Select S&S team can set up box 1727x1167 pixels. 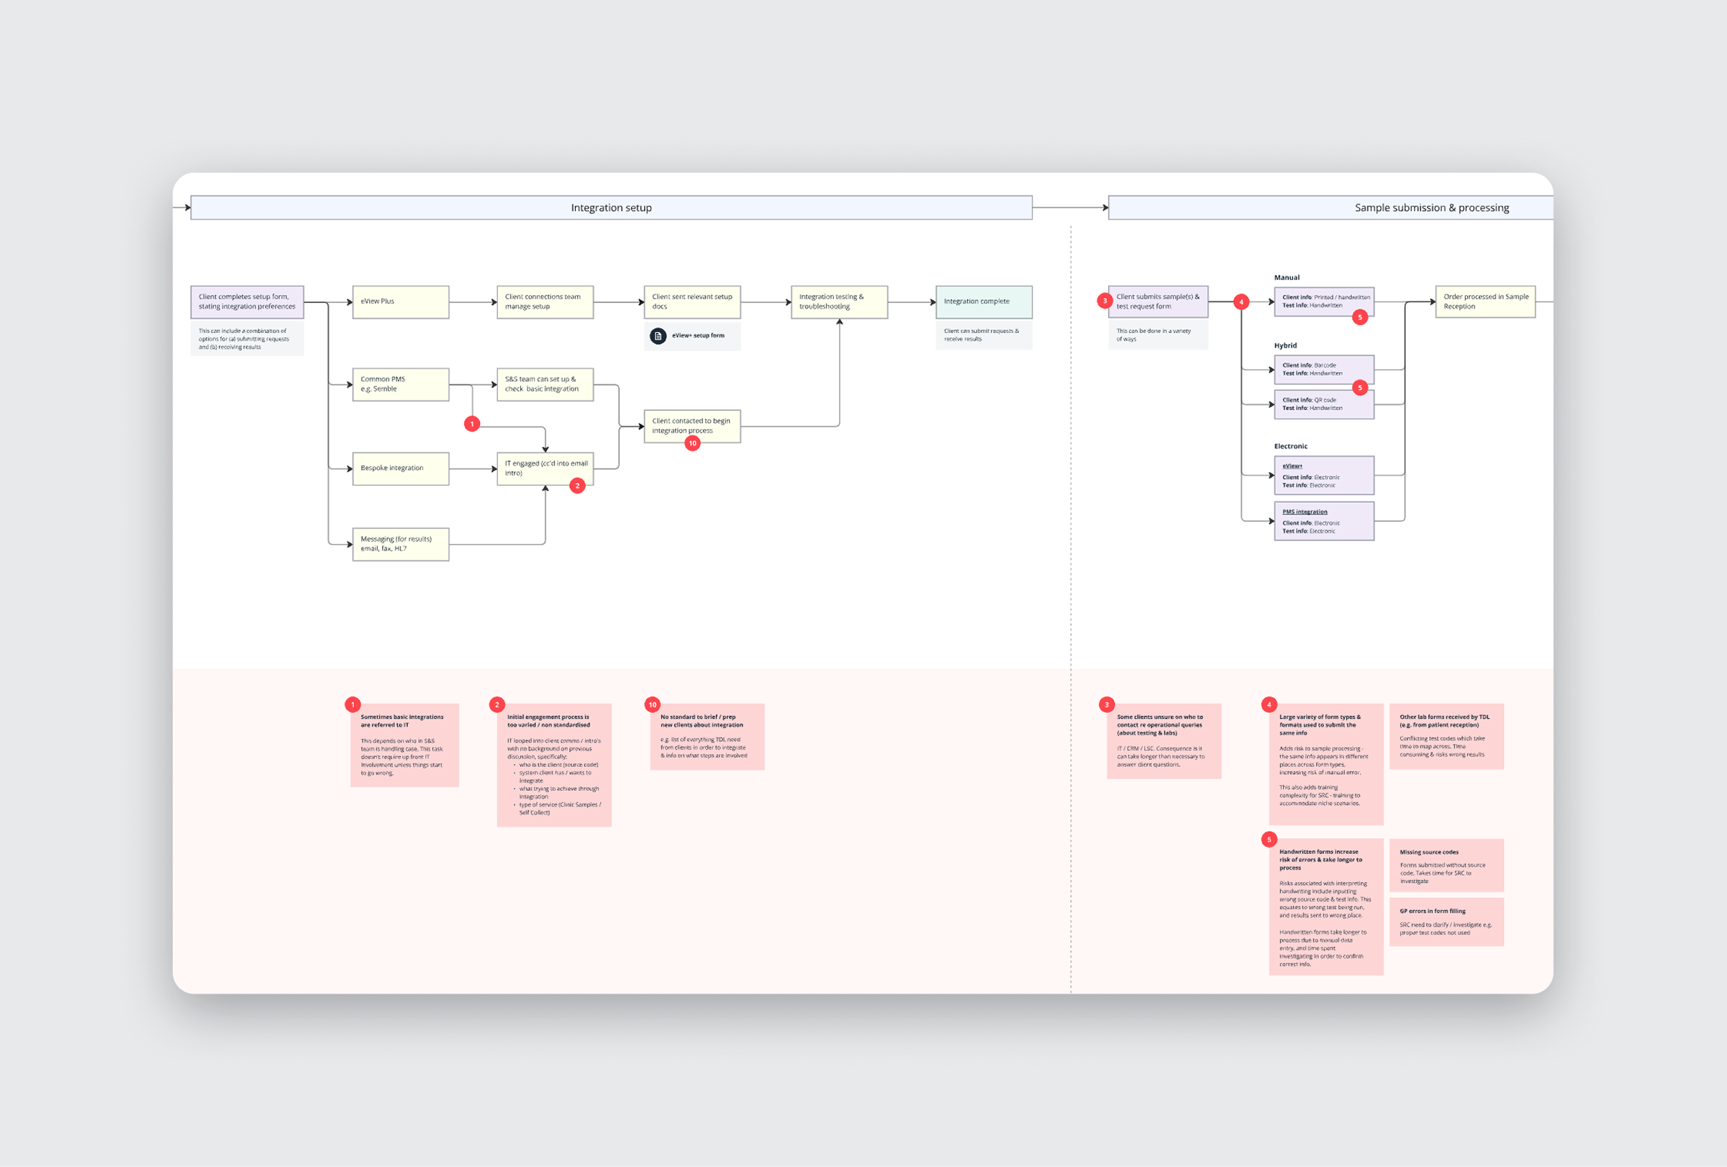[x=545, y=385]
